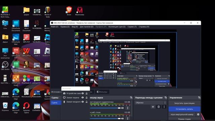
Task: Undock the audio mixer panel
Action: point(131,98)
